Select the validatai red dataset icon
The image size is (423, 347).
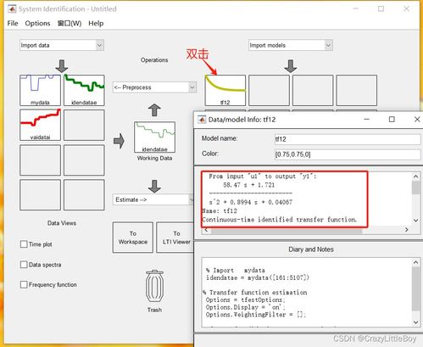(40, 125)
